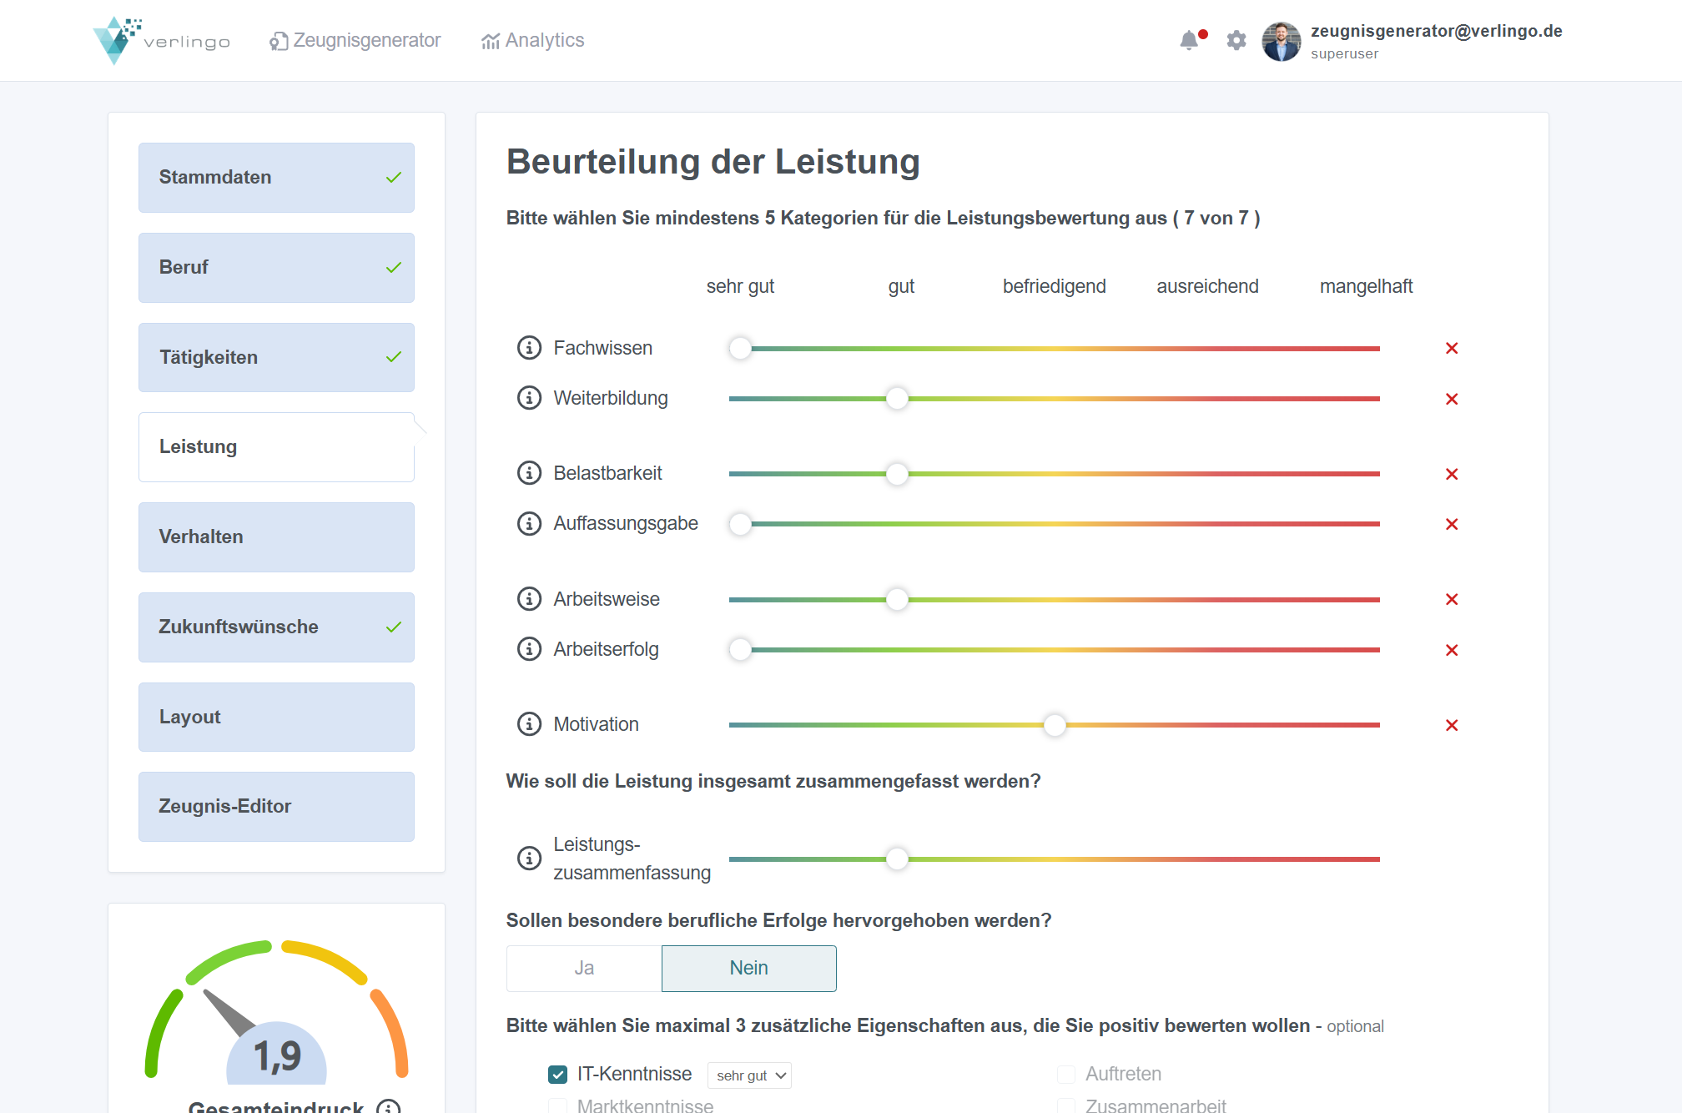Click the verlingo logo

pyautogui.click(x=162, y=40)
